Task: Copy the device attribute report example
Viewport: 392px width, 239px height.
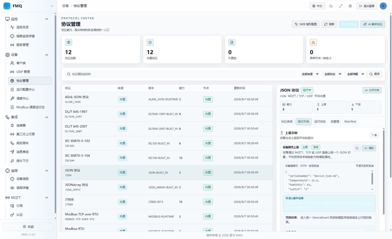Action: tap(357, 148)
